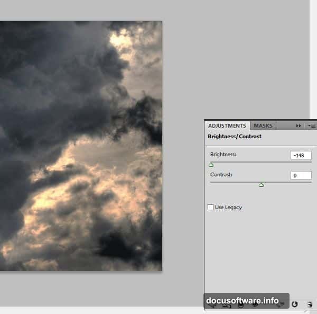Click the Brightness slider handle

point(211,165)
